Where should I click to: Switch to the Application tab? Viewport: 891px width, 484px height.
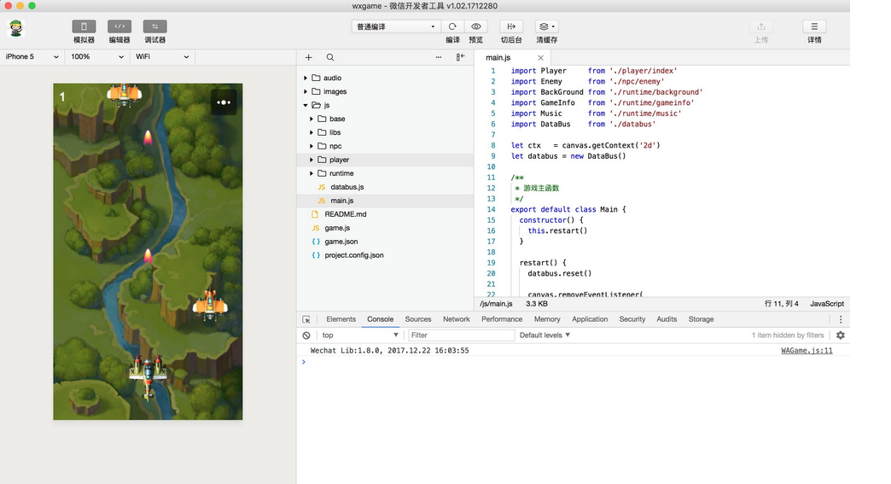[590, 319]
